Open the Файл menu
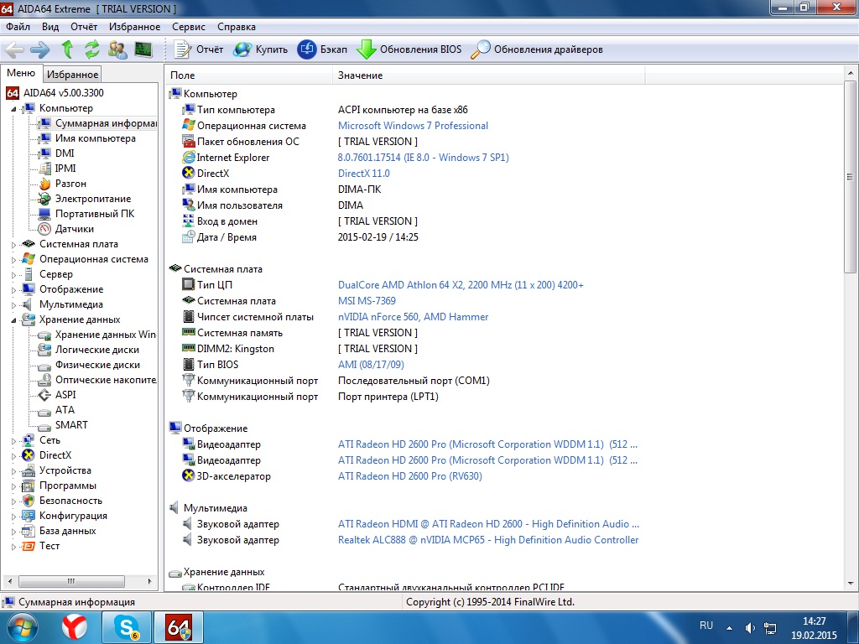 point(18,27)
